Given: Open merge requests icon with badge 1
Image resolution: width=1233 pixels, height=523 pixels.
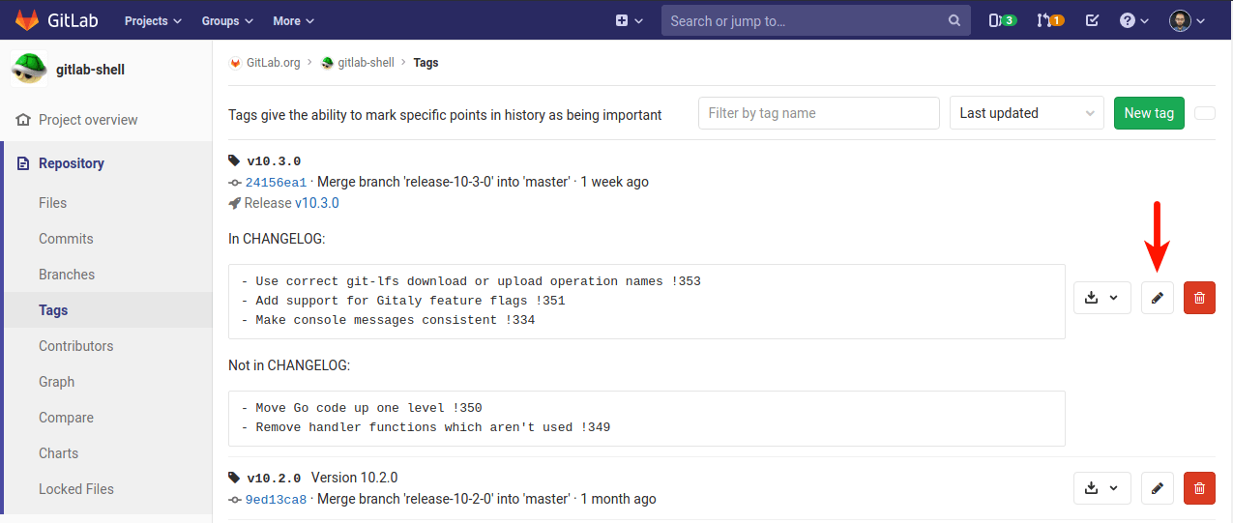Looking at the screenshot, I should click(1049, 20).
